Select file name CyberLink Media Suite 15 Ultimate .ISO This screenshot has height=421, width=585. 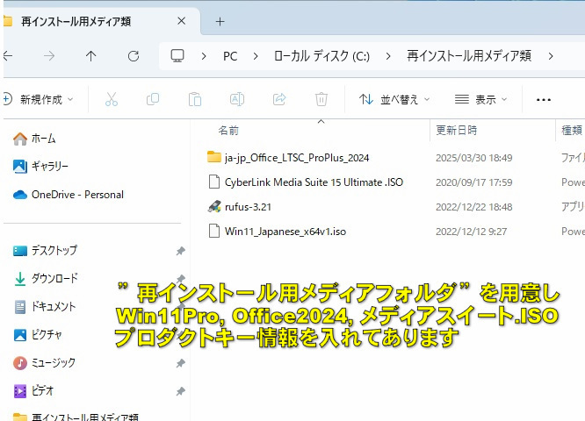pyautogui.click(x=314, y=182)
